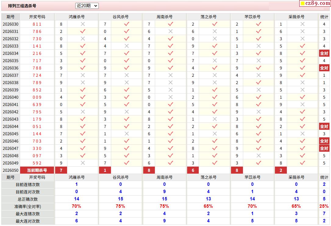Click the top 统计 column header
Viewport: 331px width, 226px height.
pyautogui.click(x=324, y=17)
